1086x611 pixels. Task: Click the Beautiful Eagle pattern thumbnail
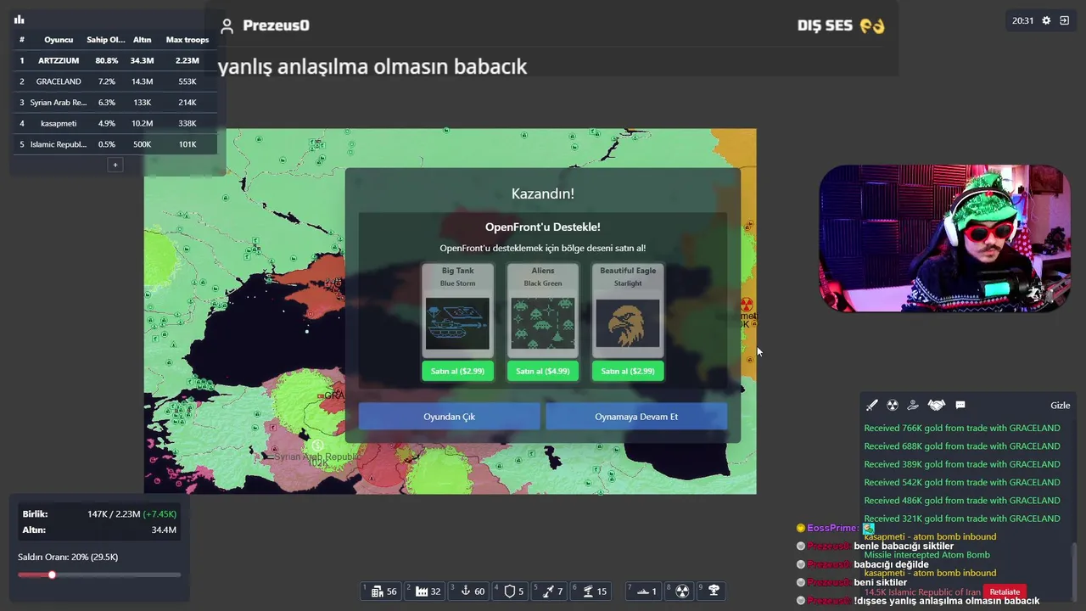[628, 323]
